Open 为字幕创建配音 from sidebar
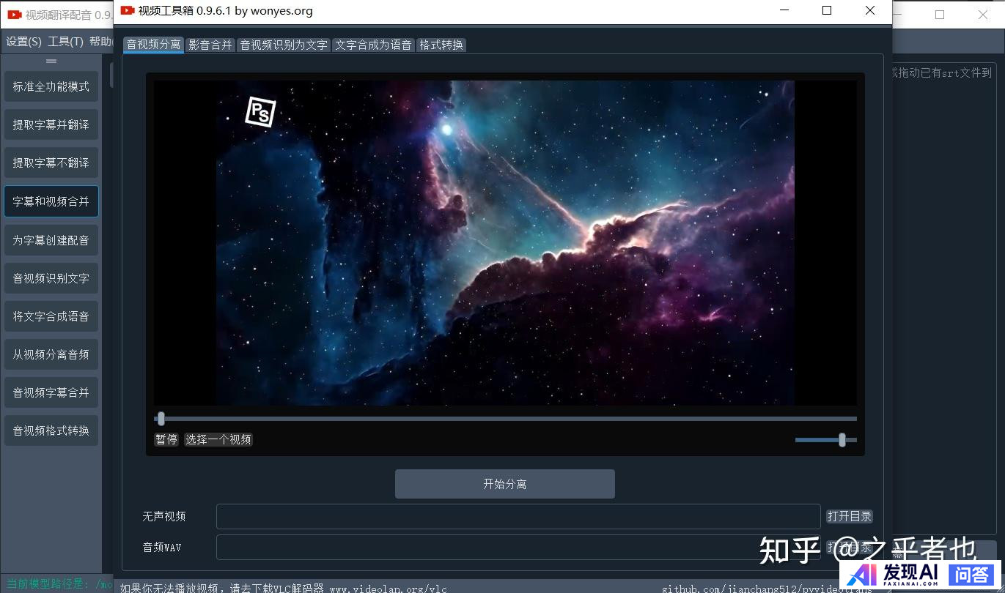 [51, 240]
